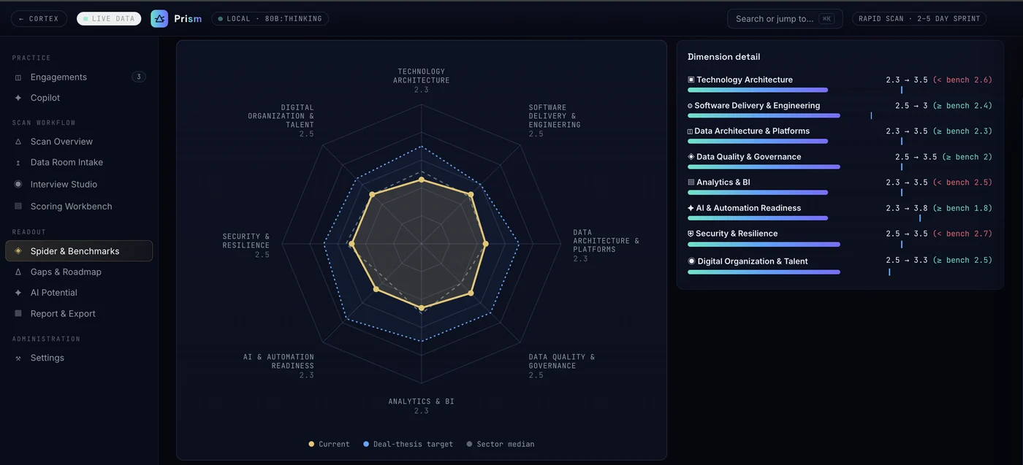Viewport: 1023px width, 465px height.
Task: Open the Copilot page
Action: tap(79, 98)
